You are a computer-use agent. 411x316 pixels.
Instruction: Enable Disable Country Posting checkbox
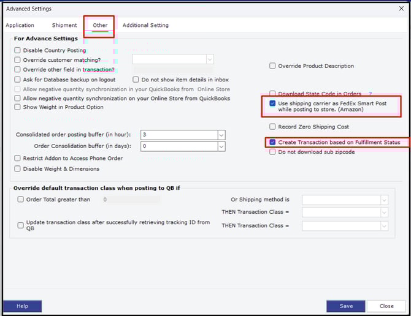[18, 50]
